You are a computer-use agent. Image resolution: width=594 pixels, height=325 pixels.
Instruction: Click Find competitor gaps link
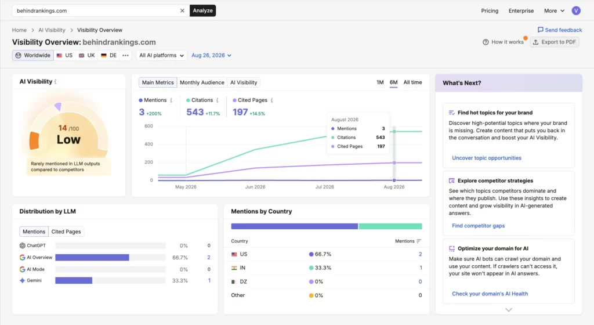[x=478, y=226]
